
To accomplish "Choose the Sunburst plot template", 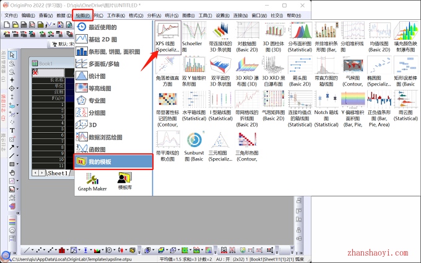I will tap(194, 146).
